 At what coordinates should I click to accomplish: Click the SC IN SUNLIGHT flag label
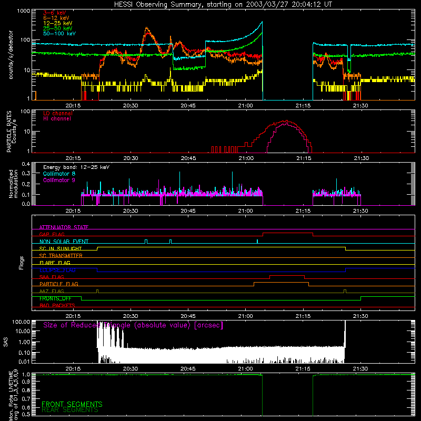pos(61,248)
